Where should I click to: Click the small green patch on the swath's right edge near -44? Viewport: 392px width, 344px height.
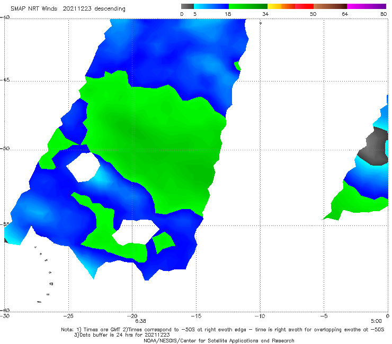coord(237,66)
